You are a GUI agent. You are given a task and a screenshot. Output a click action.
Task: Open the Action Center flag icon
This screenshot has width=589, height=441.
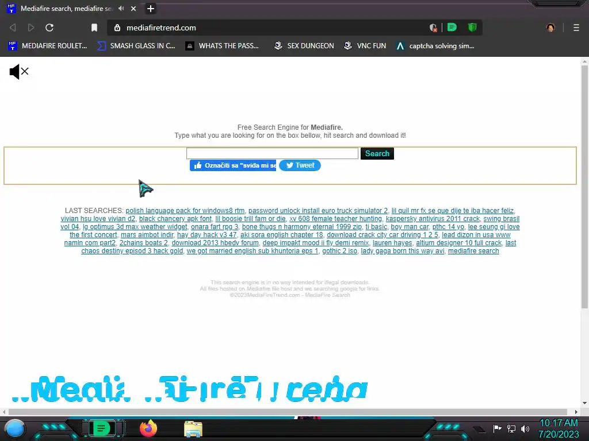point(498,428)
